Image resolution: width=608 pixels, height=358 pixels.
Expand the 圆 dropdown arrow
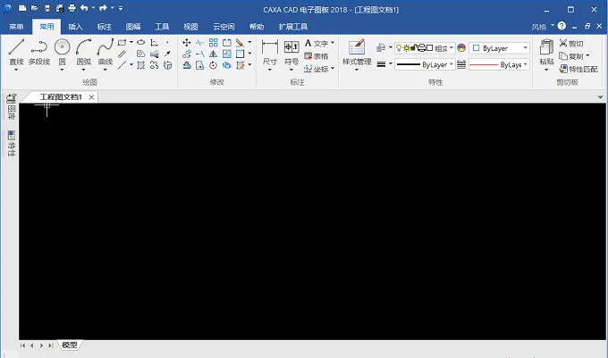click(x=62, y=70)
